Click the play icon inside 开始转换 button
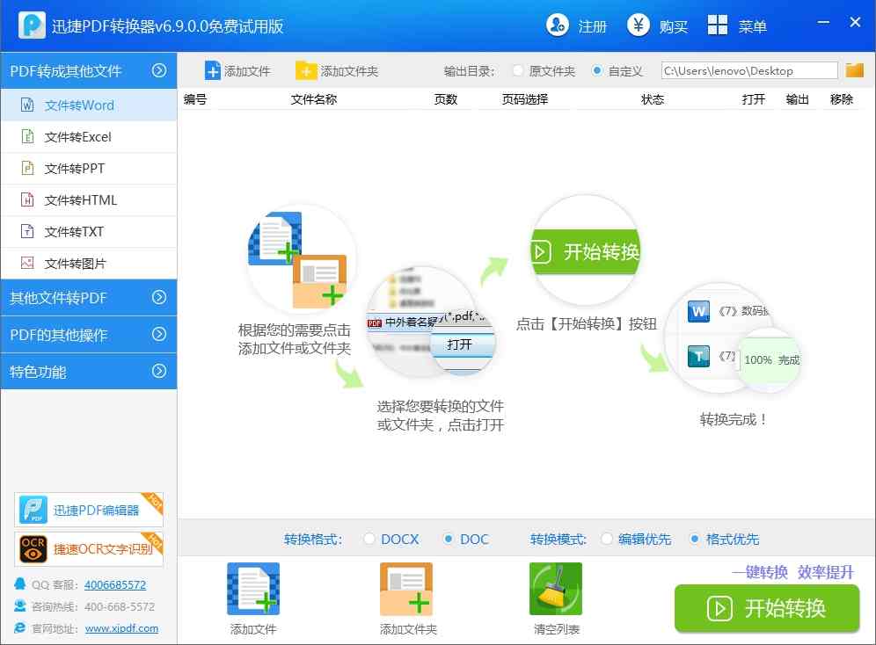The image size is (876, 645). pyautogui.click(x=719, y=608)
